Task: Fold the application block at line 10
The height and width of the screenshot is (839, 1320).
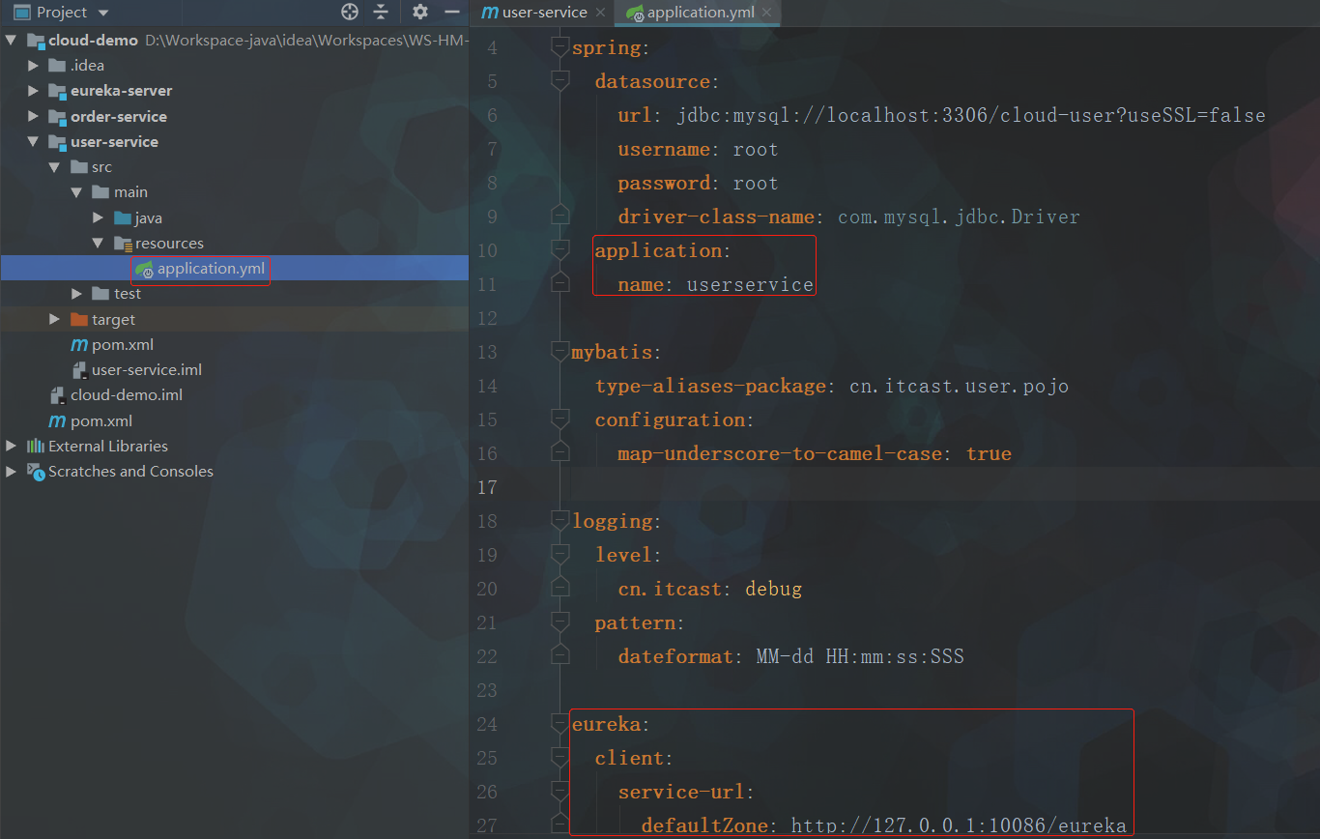Action: 560,249
